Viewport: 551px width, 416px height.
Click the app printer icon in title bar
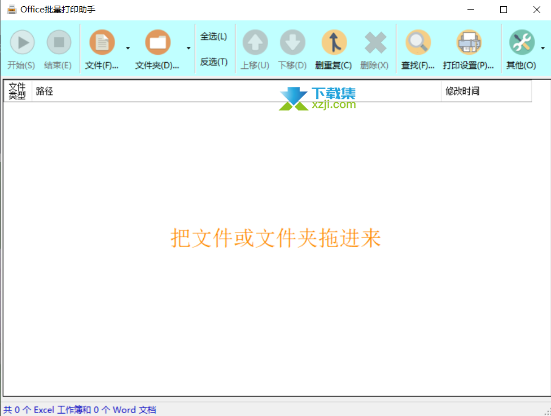coord(12,10)
